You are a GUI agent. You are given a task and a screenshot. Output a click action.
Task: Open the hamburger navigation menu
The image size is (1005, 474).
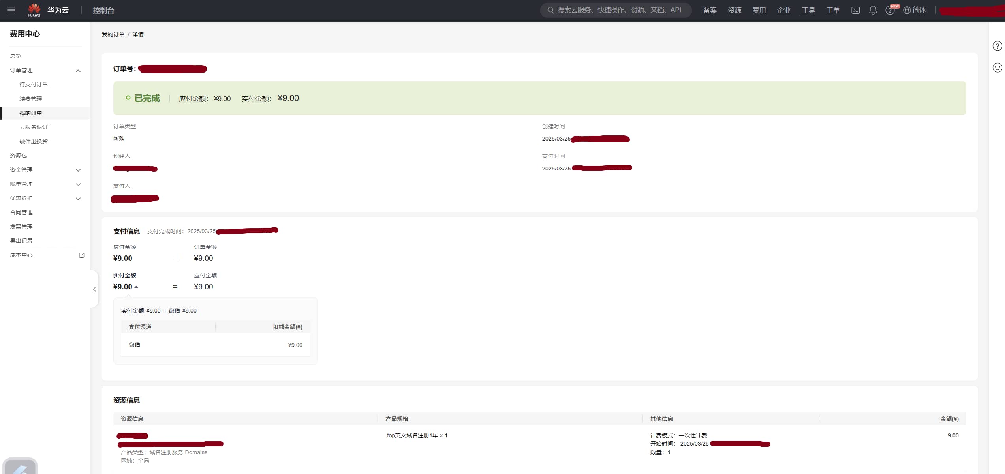[11, 10]
